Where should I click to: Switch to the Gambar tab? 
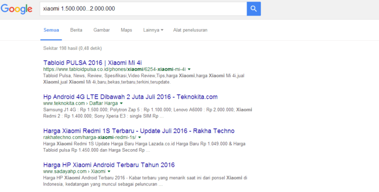pyautogui.click(x=102, y=30)
